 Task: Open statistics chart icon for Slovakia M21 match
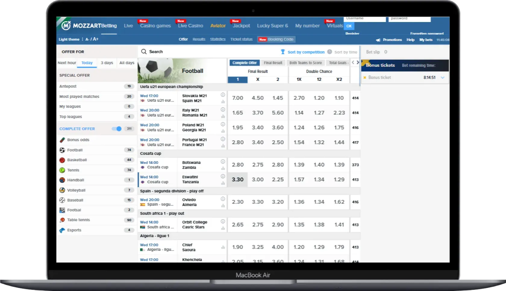(223, 102)
